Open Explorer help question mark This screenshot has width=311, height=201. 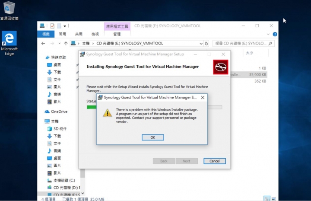(x=275, y=34)
